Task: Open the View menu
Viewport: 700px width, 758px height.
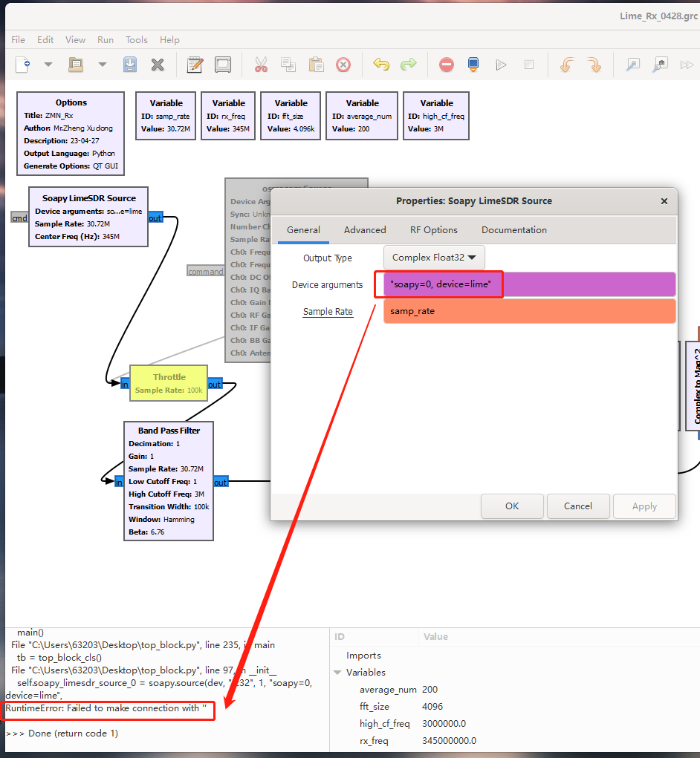Action: coord(76,39)
